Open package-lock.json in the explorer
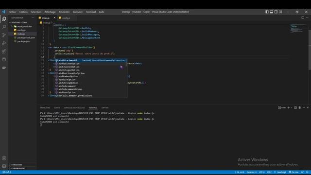The width and height of the screenshot is (311, 175). point(22,38)
